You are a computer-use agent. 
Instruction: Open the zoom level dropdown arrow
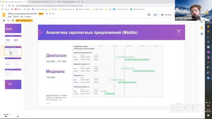[x=10, y=20]
